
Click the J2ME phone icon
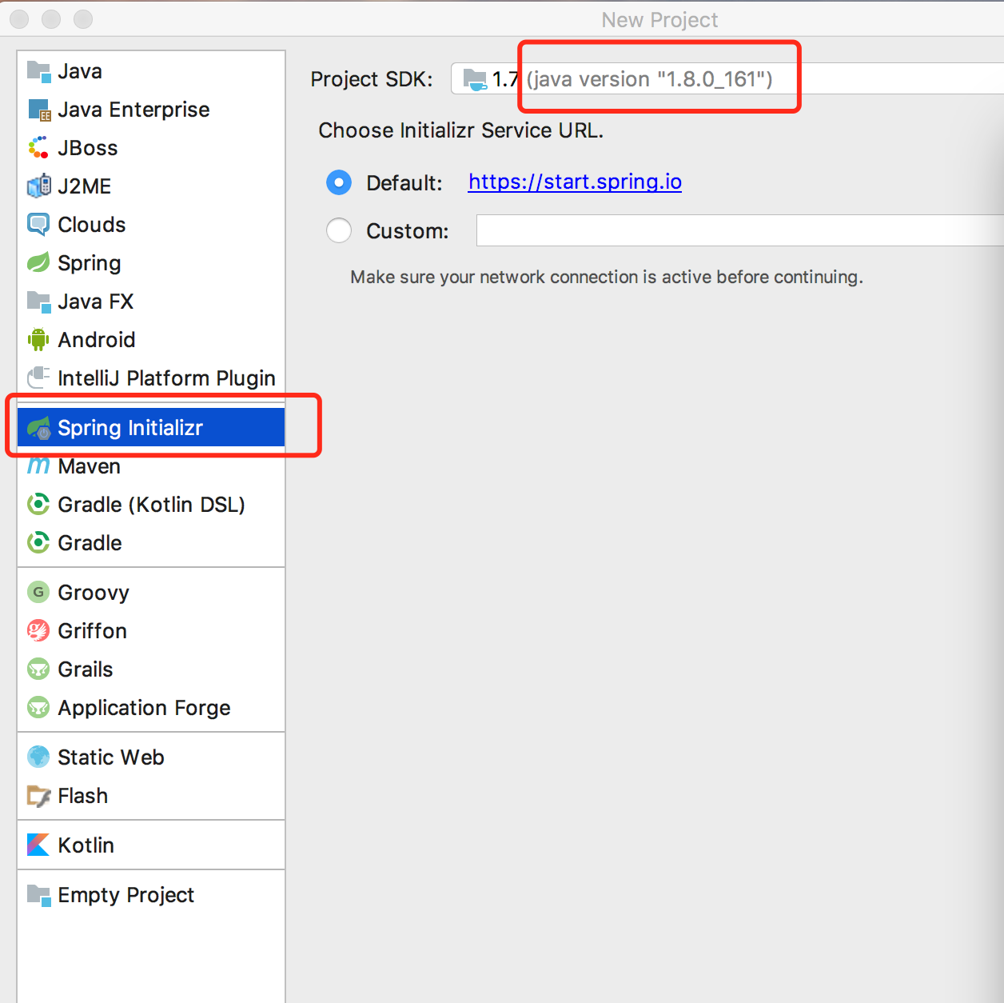[38, 186]
